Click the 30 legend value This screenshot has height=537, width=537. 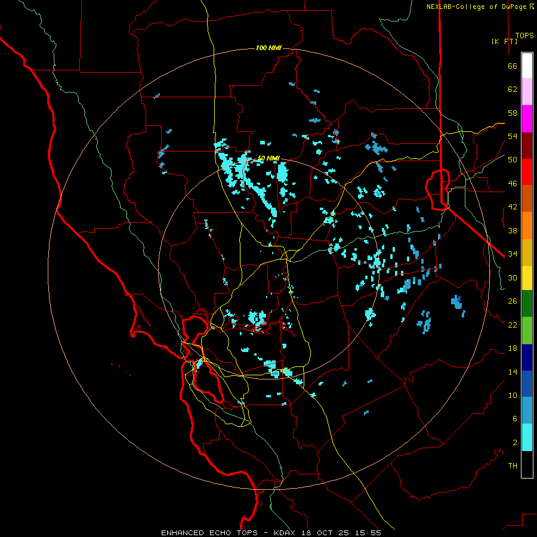(513, 277)
